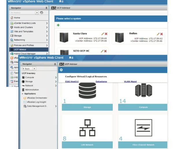
Task: Click forward arrow next to Back button
Action: [34, 69]
